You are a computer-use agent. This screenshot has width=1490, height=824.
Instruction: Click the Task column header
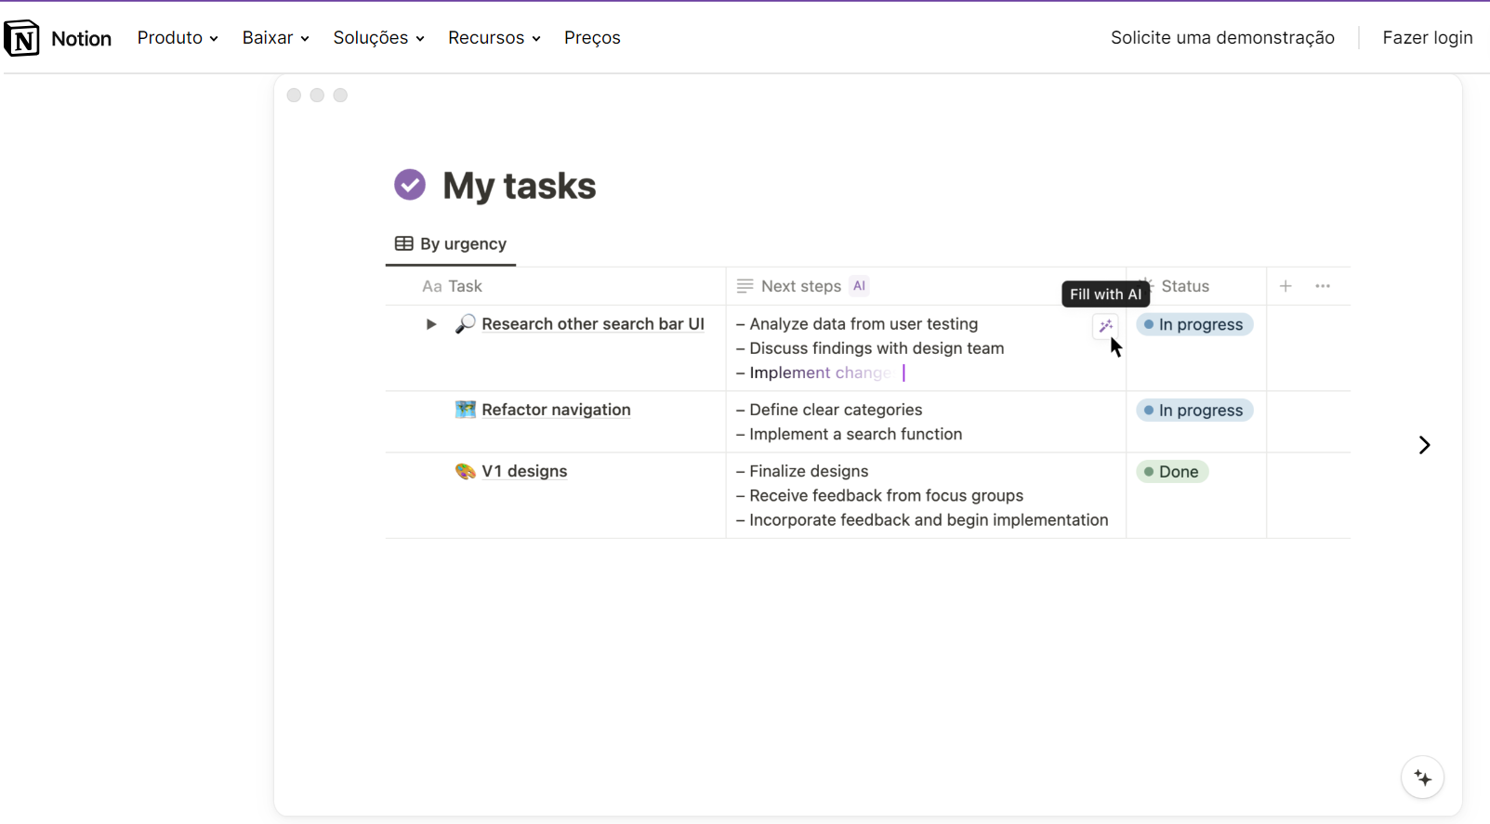click(556, 286)
